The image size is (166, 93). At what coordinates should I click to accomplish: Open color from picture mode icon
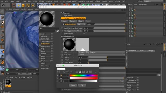(x=71, y=72)
